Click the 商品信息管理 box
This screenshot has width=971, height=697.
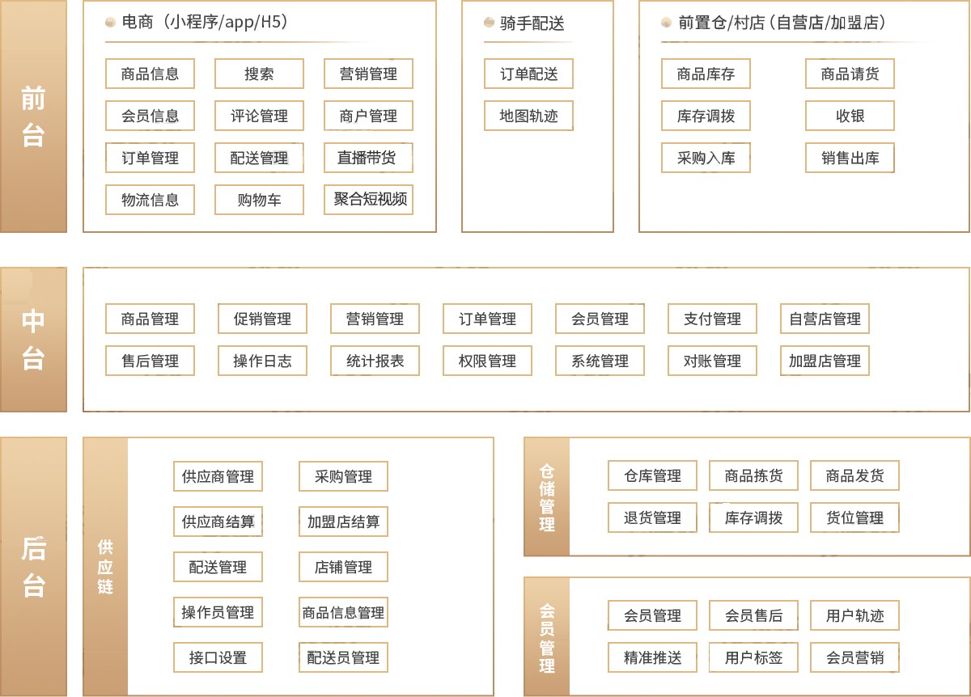coord(343,612)
